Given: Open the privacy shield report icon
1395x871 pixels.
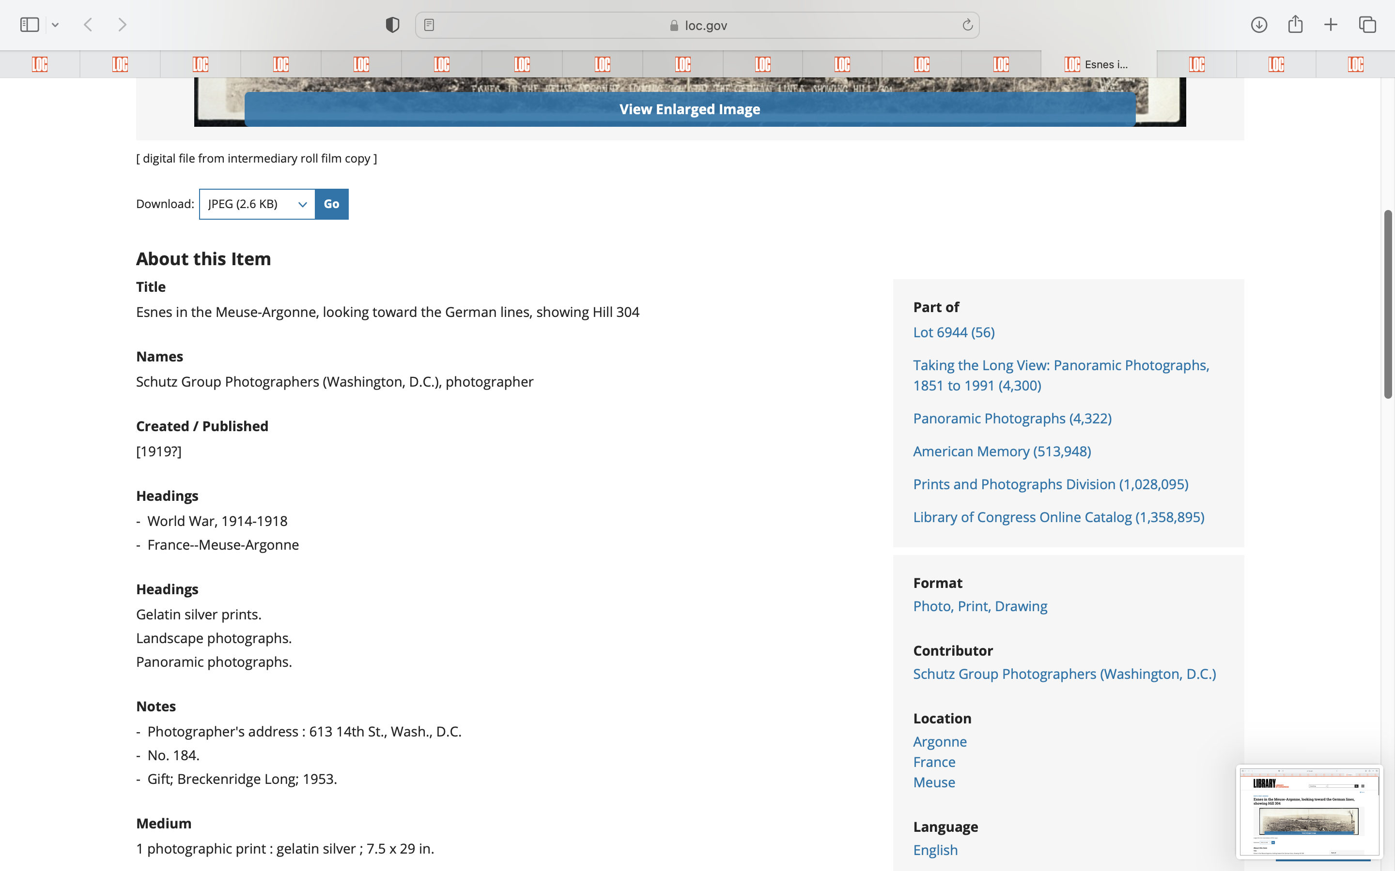Looking at the screenshot, I should (392, 25).
